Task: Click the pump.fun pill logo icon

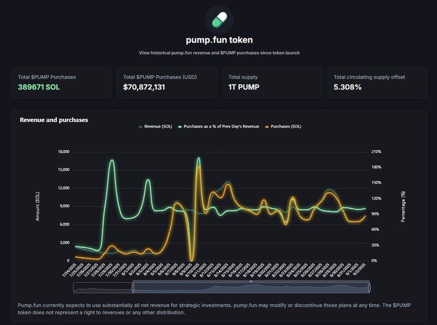Action: coord(220,20)
